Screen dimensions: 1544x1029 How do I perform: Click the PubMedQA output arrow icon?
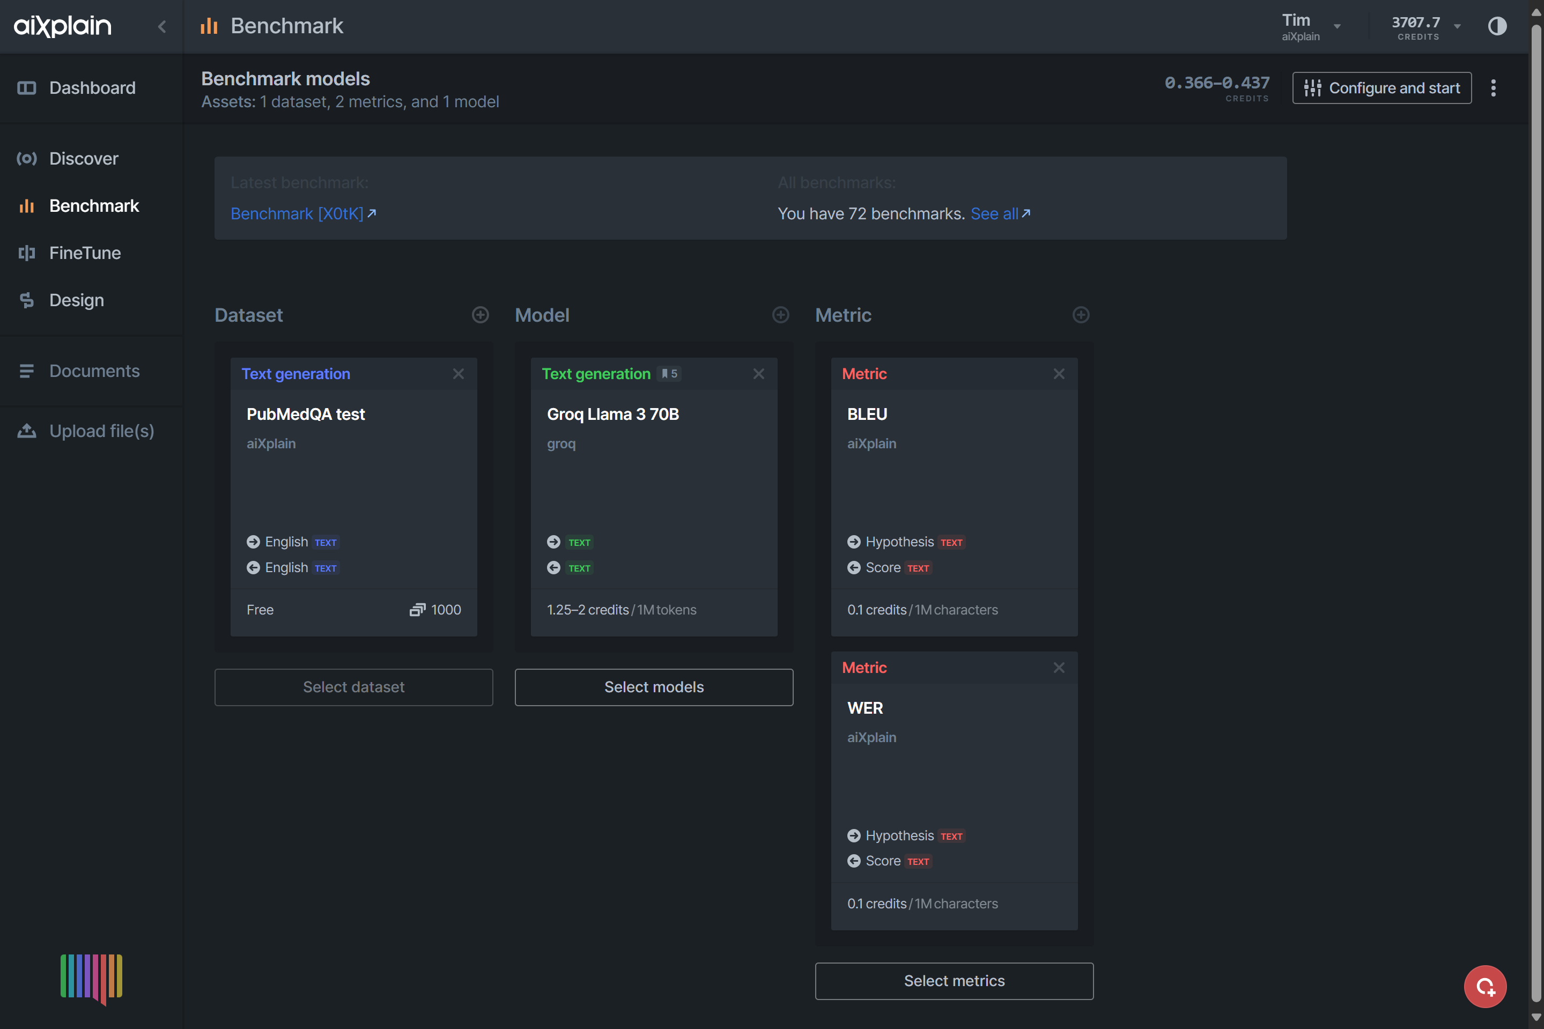(x=253, y=568)
